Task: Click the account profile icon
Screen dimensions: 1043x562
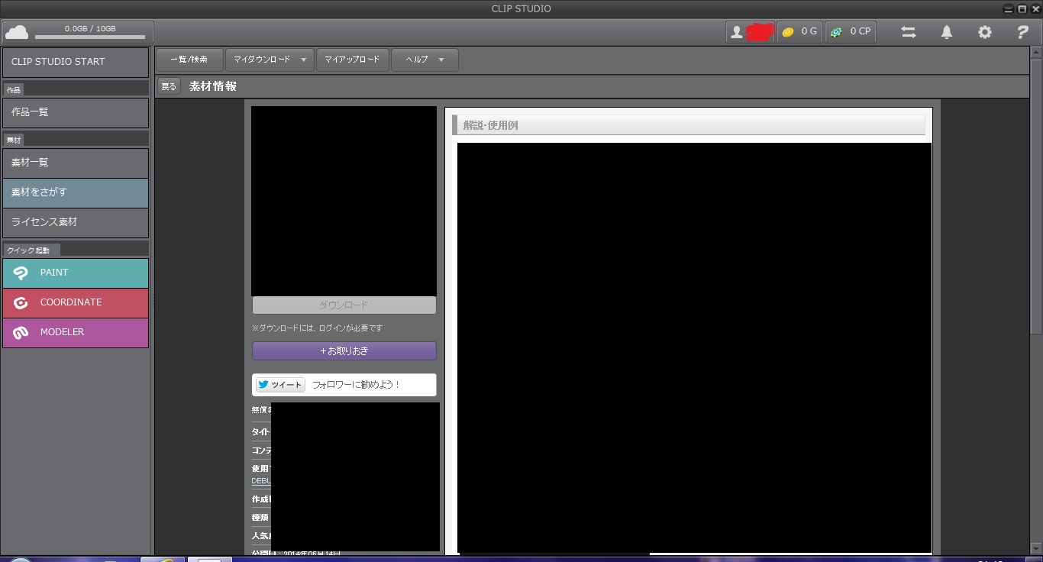Action: 737,32
